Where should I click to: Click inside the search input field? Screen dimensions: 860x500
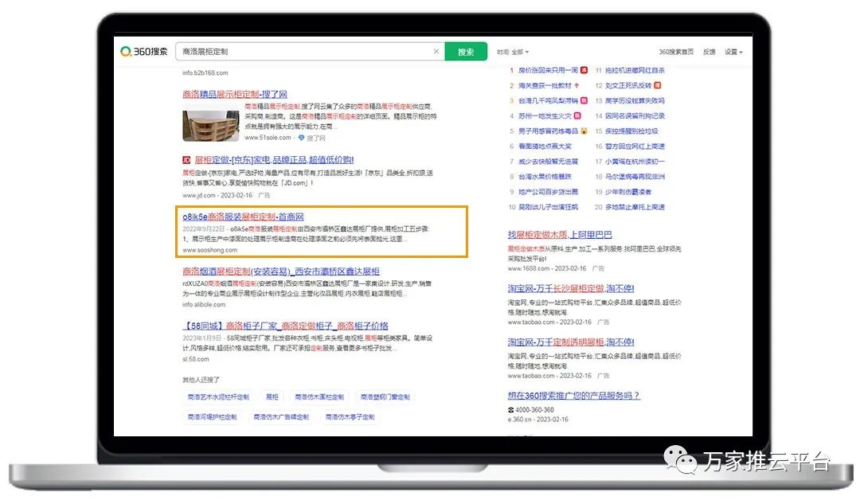pyautogui.click(x=303, y=52)
